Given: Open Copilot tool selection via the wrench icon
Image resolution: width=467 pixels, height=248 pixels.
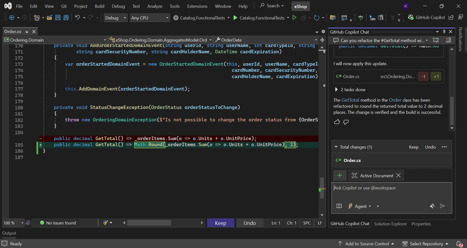Looking at the screenshot, I should [x=432, y=206].
